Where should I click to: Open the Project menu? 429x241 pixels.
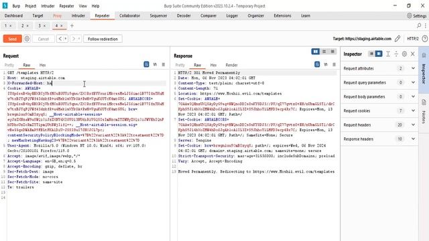(30, 6)
